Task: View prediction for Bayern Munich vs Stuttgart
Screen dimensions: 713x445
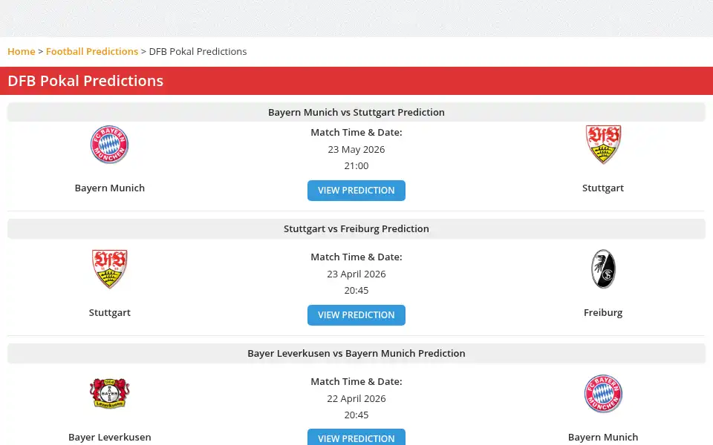Action: pyautogui.click(x=356, y=191)
